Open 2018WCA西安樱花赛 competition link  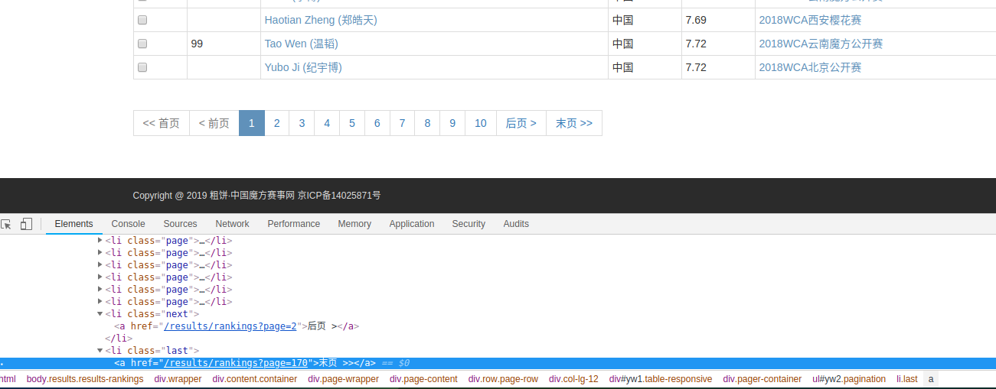pos(810,20)
